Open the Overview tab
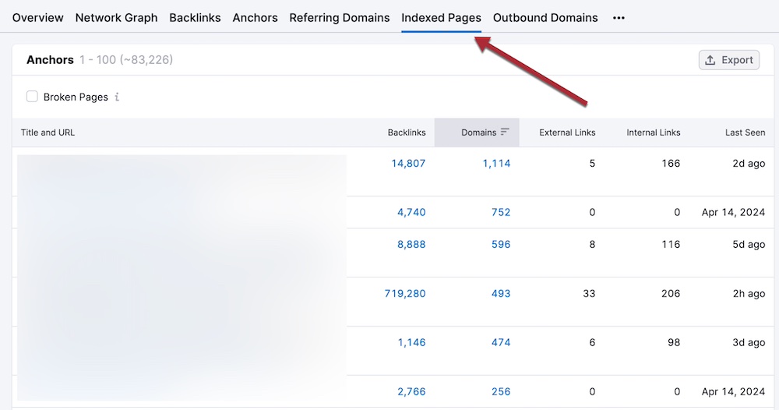This screenshot has width=779, height=410. 37,17
